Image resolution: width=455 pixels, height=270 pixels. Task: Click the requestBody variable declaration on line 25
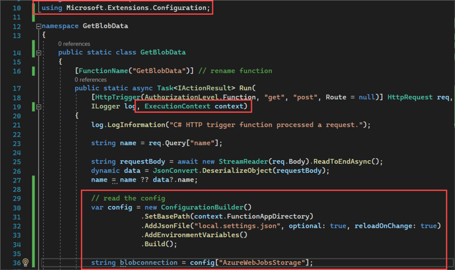click(x=142, y=161)
